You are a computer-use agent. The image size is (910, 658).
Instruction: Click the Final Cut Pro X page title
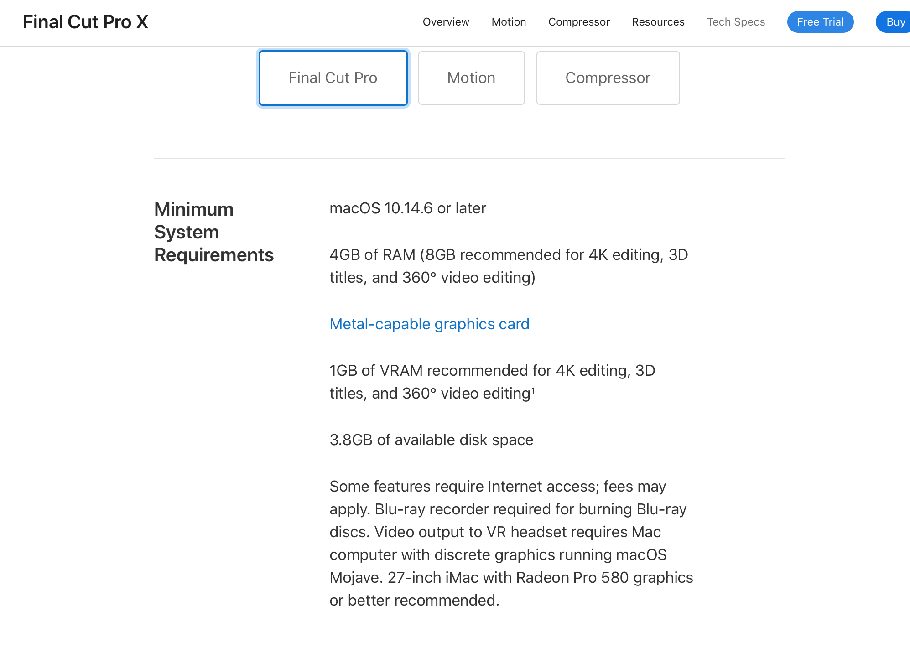[x=86, y=22]
